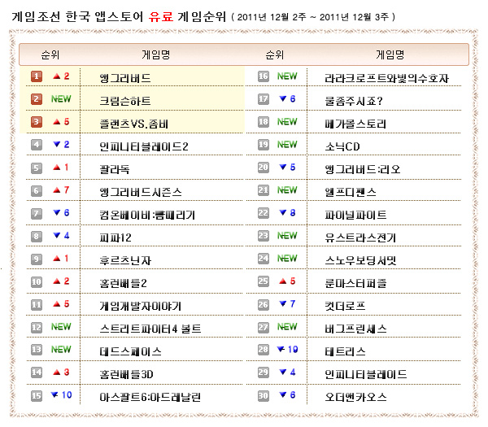The image size is (488, 427).
Task: Click the blue down arrow beside 오더앤카오스
Action: pos(283,394)
